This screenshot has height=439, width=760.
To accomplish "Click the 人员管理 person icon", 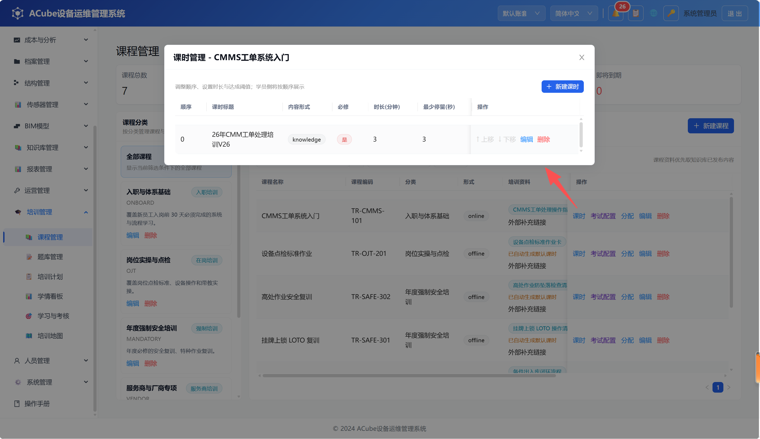I will [17, 360].
